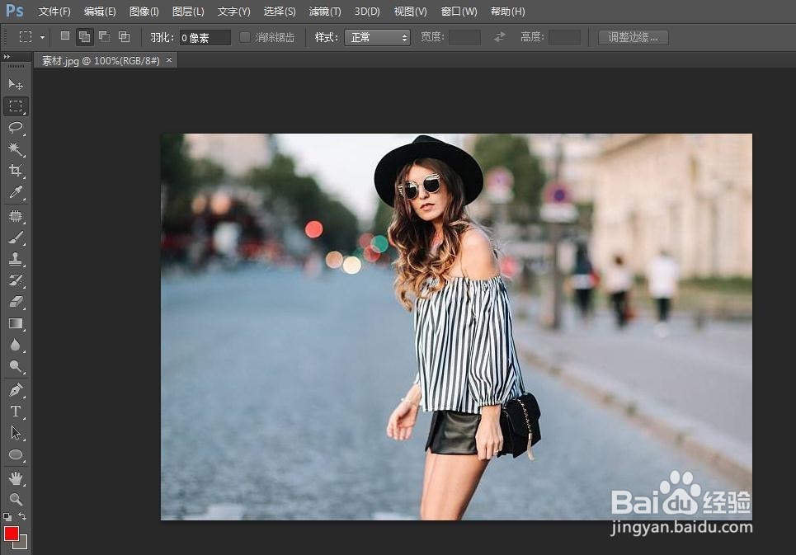Select the Eyedropper tool
The image size is (796, 555).
(x=16, y=192)
